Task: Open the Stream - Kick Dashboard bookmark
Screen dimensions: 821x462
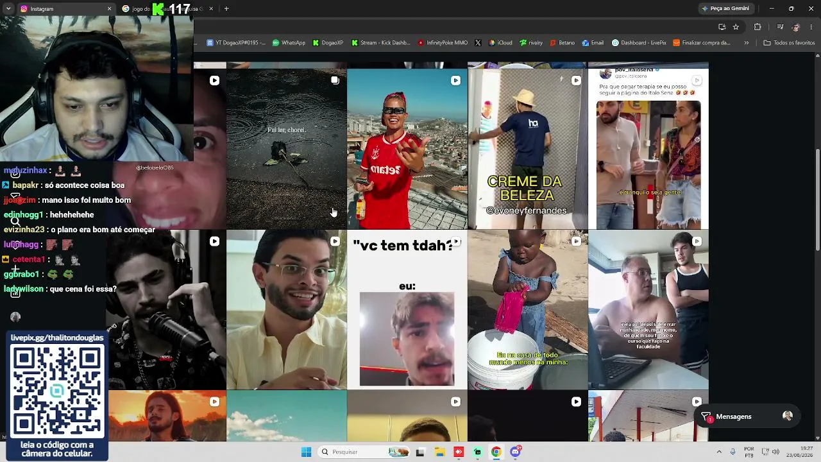Action: click(380, 43)
